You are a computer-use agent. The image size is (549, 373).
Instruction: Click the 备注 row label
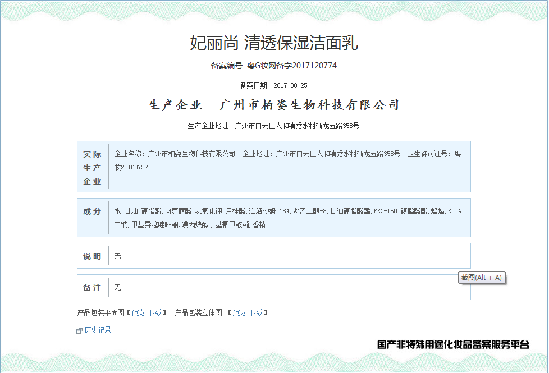click(x=93, y=288)
